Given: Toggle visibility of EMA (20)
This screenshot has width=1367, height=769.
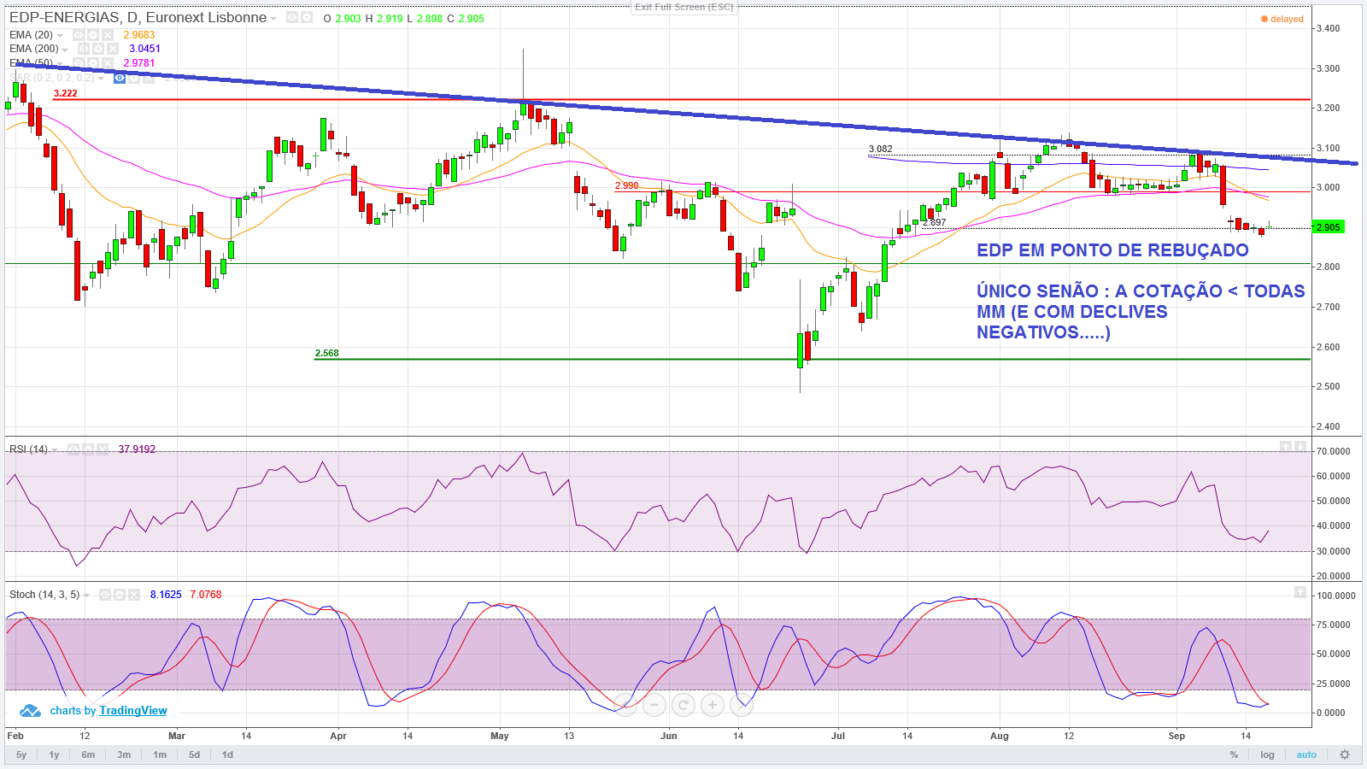Looking at the screenshot, I should pos(79,35).
